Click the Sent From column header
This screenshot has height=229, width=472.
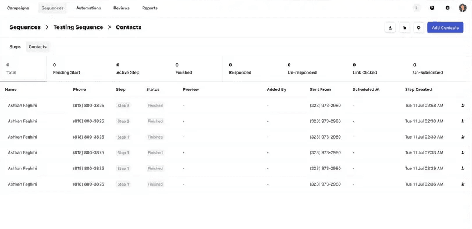click(x=320, y=90)
